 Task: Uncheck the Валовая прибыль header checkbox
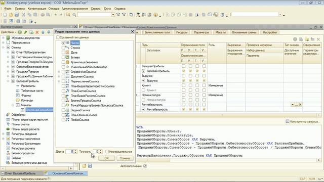143,71
